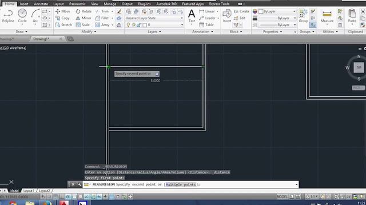Open the Trim tool dropdown arrow
This screenshot has width=366, height=205.
(112, 11)
